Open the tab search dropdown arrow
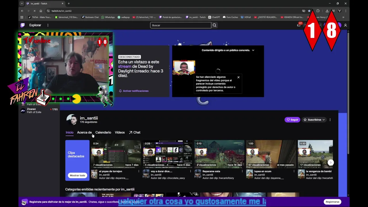This screenshot has width=368, height=207. click(22, 3)
